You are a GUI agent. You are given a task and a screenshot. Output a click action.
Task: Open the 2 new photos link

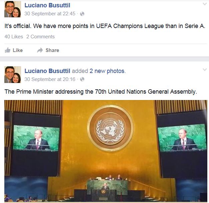[x=108, y=71]
